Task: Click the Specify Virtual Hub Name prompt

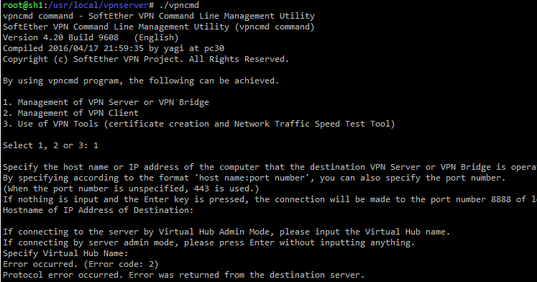Action: click(x=65, y=253)
